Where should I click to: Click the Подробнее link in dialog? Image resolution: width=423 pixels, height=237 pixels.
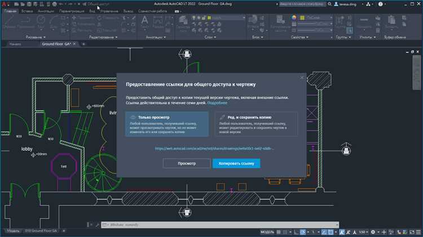tap(217, 103)
